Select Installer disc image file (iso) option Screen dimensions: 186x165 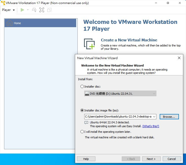click(x=82, y=110)
